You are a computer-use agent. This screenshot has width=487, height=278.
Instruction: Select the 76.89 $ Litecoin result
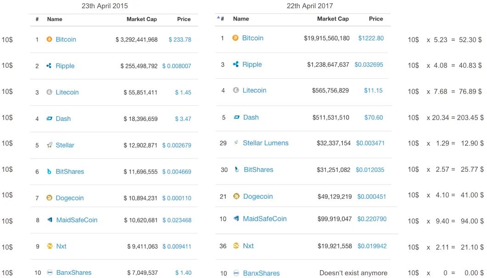[x=470, y=92]
